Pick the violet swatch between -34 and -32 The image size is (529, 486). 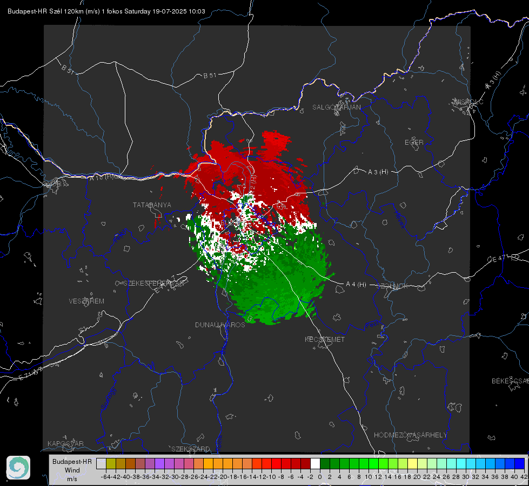point(159,463)
